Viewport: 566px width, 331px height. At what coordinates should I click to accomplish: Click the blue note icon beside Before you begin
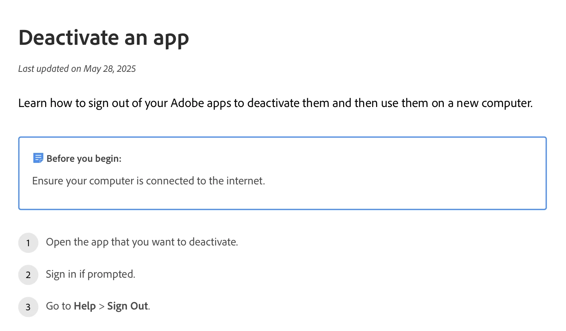click(x=38, y=158)
